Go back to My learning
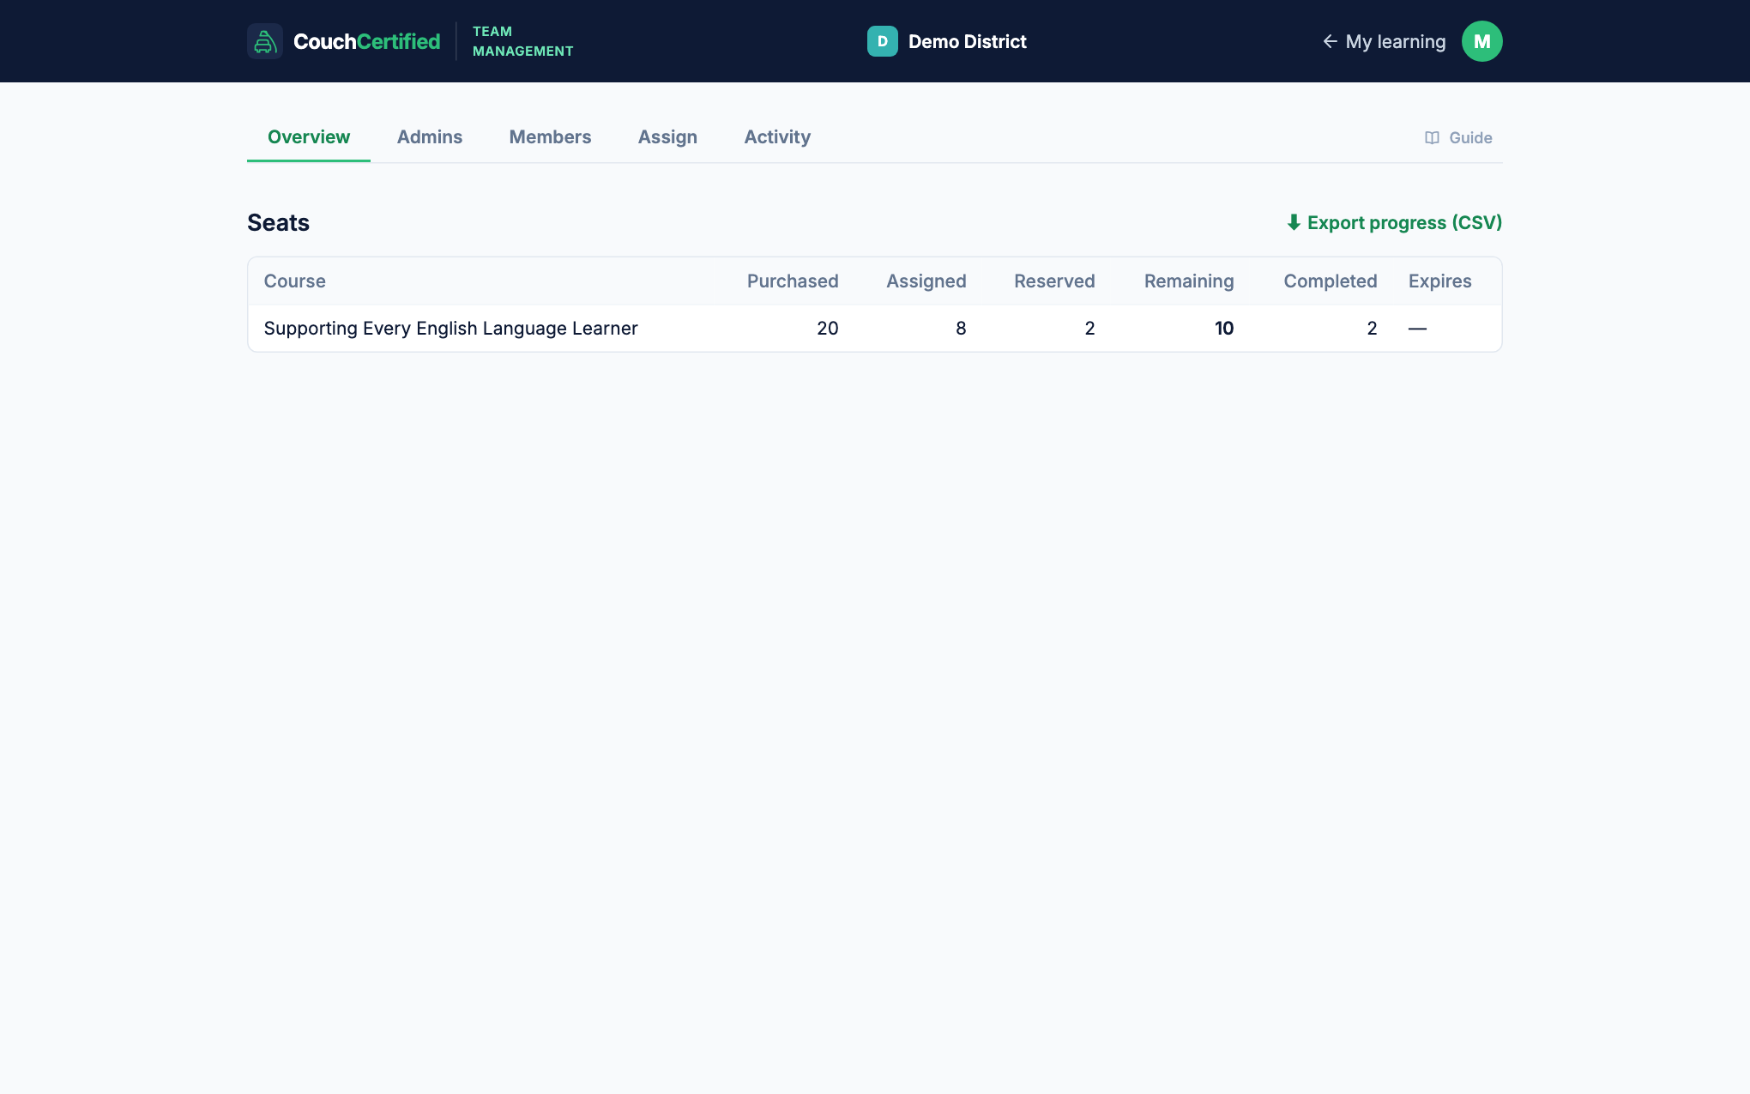This screenshot has height=1094, width=1750. coord(1384,41)
